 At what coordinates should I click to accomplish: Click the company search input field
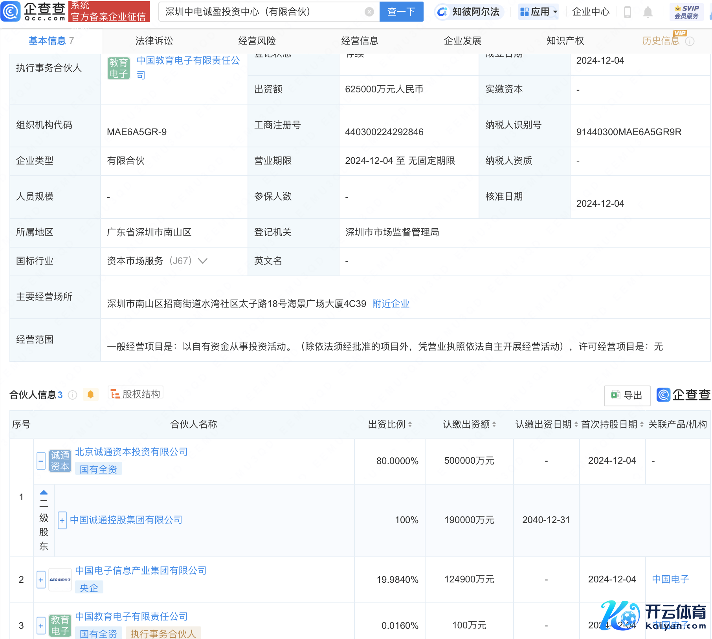click(x=263, y=12)
